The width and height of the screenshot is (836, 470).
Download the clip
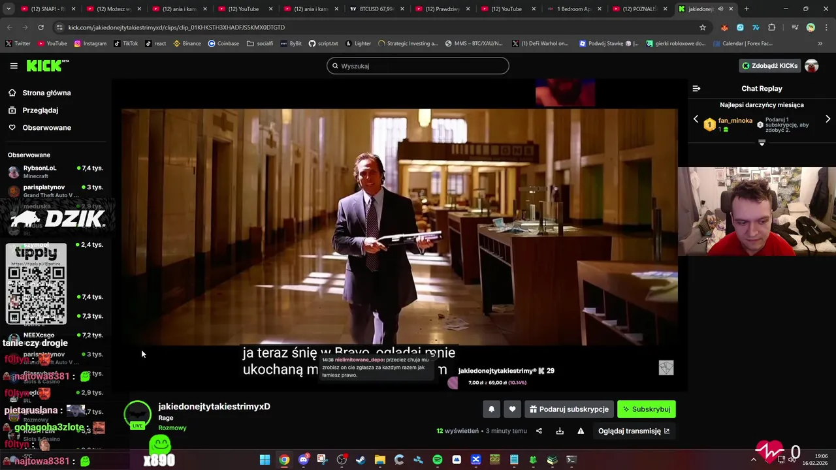pos(560,431)
